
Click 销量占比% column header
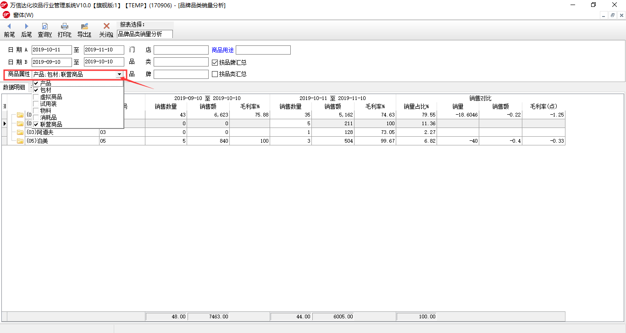tap(416, 107)
